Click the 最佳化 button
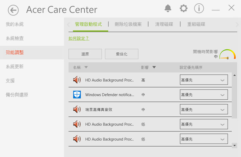 tap(122, 54)
